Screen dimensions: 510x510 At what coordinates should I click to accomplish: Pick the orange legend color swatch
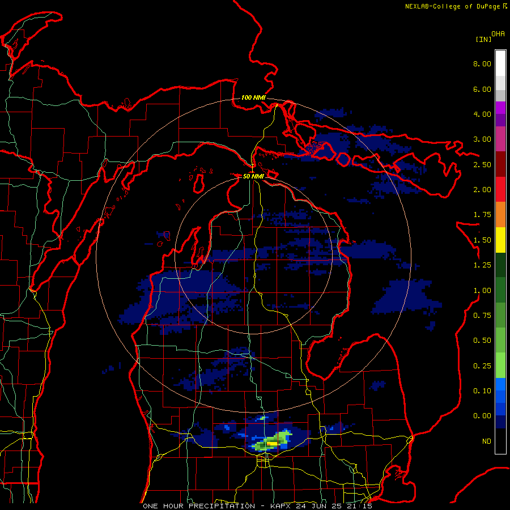pyautogui.click(x=500, y=215)
